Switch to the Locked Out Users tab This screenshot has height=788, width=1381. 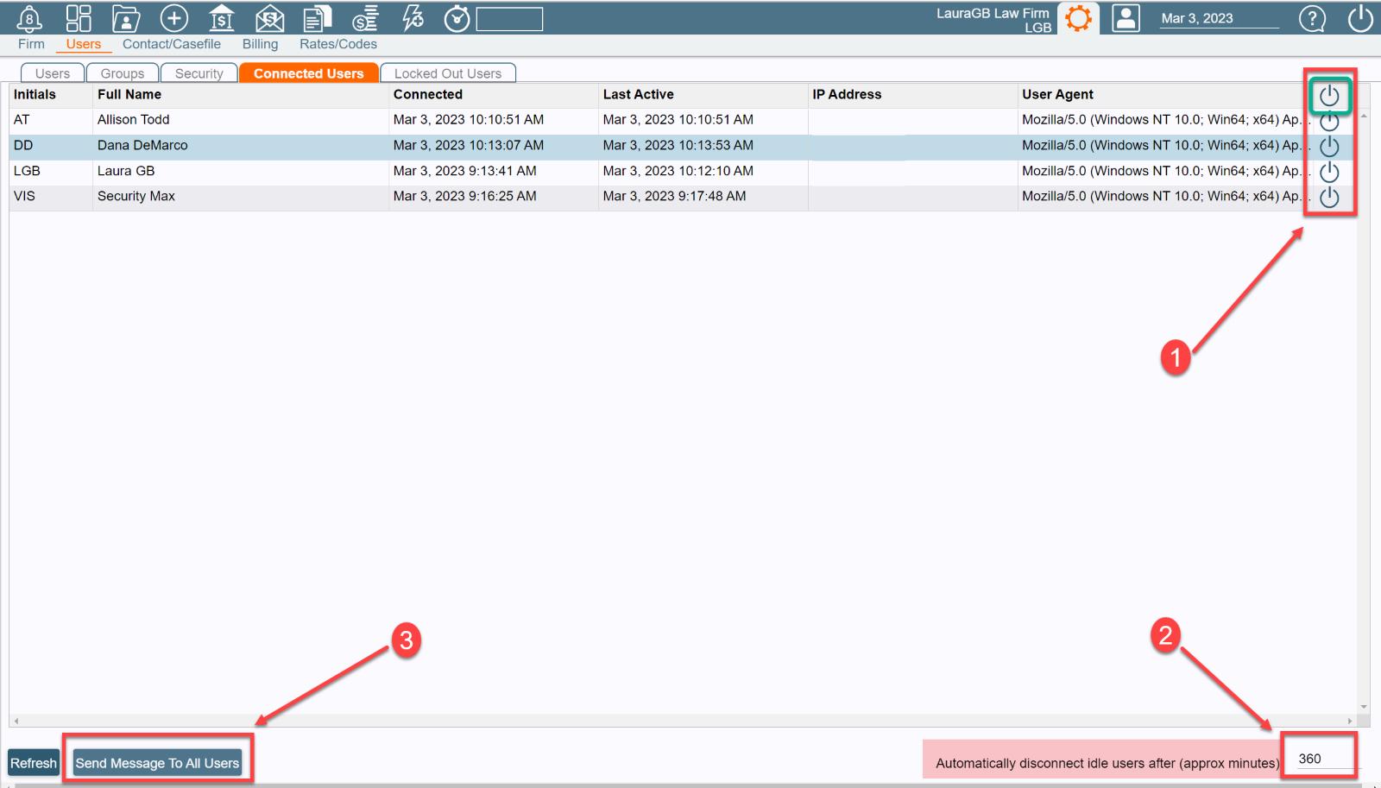coord(448,72)
